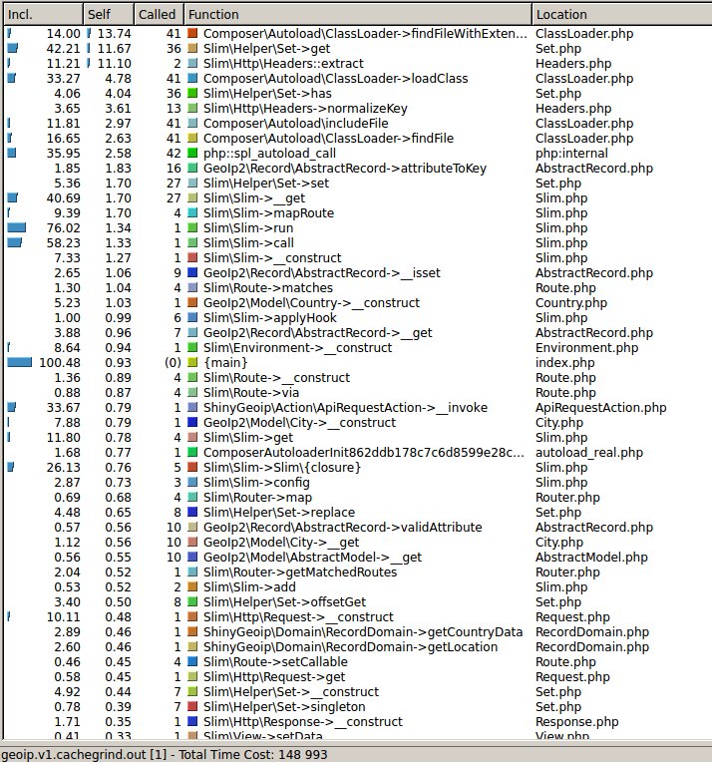This screenshot has height=763, width=712.
Task: Click color square beside Slim\Slim->Slim\{closure}
Action: click(x=192, y=468)
